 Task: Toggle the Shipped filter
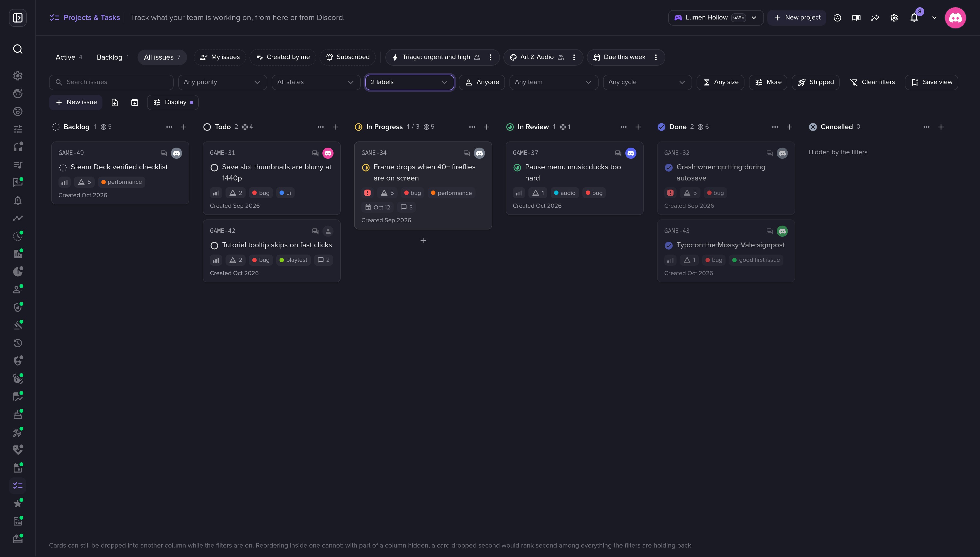pyautogui.click(x=815, y=82)
